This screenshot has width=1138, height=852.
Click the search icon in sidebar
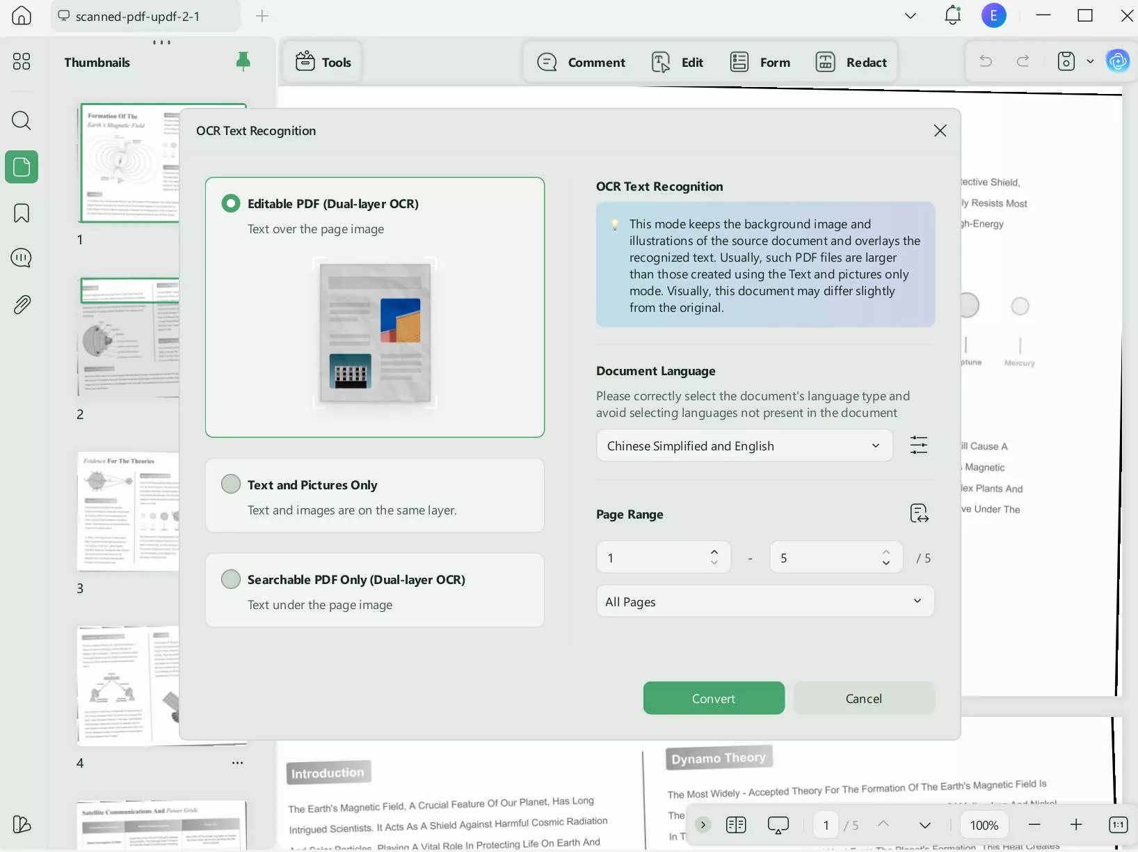(22, 121)
